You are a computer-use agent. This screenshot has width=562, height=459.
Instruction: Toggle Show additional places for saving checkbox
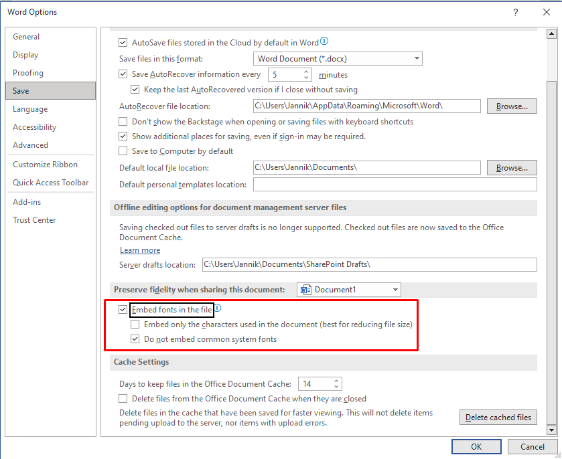click(x=123, y=136)
